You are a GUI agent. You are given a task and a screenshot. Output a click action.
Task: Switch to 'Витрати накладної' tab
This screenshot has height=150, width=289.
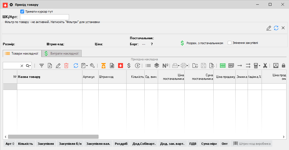tap(62, 53)
